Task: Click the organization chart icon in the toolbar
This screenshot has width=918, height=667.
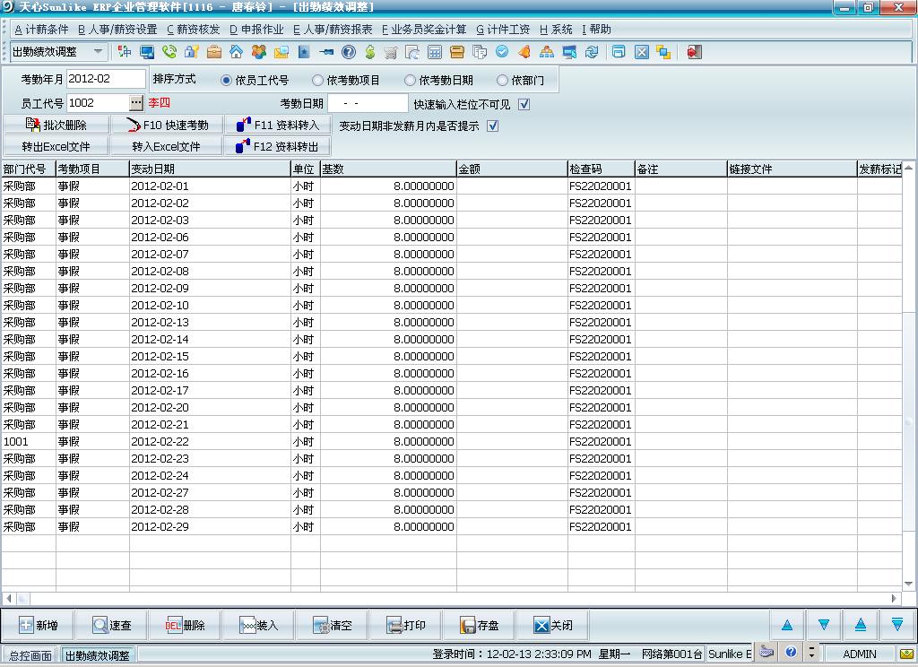Action: [x=547, y=52]
